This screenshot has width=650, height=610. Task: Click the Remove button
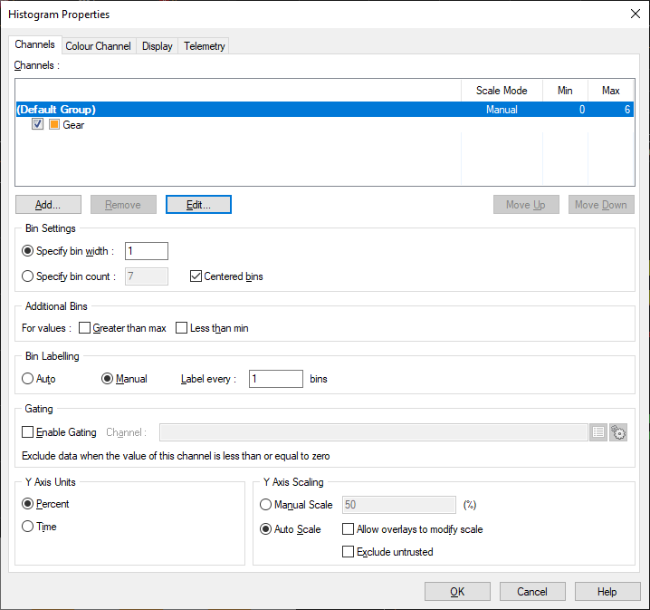[x=123, y=205]
